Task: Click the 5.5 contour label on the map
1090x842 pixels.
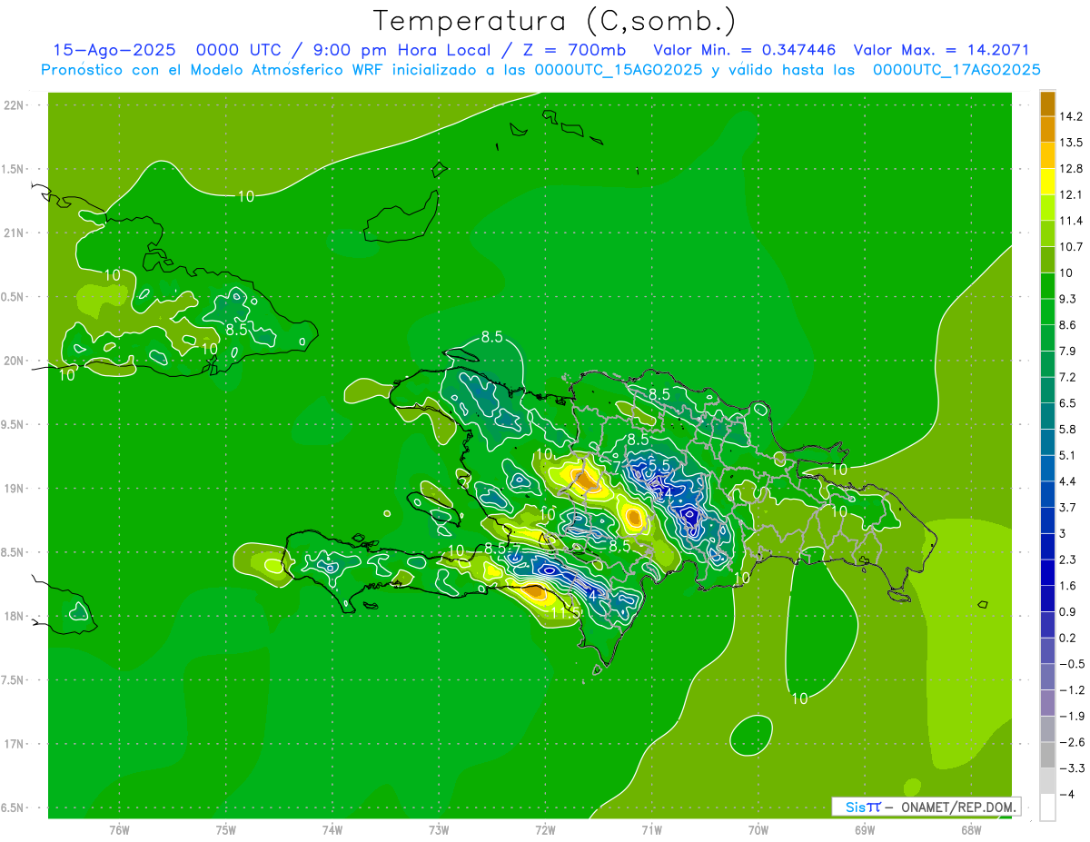Action: (x=659, y=464)
